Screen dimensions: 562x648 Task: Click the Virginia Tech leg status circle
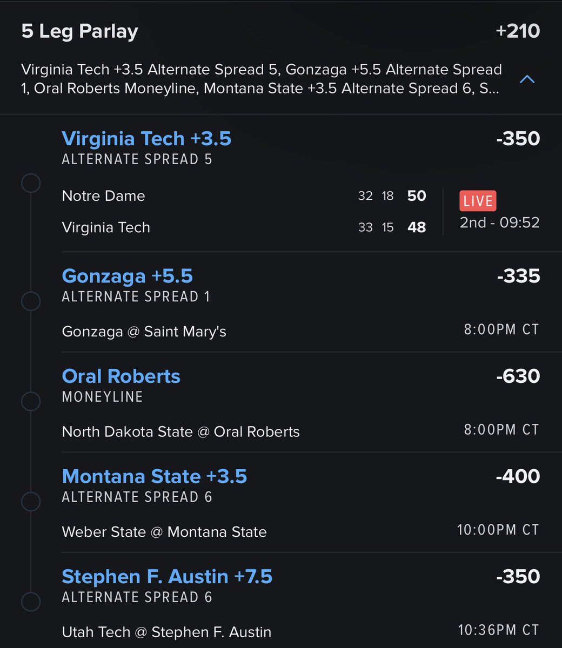pyautogui.click(x=31, y=183)
